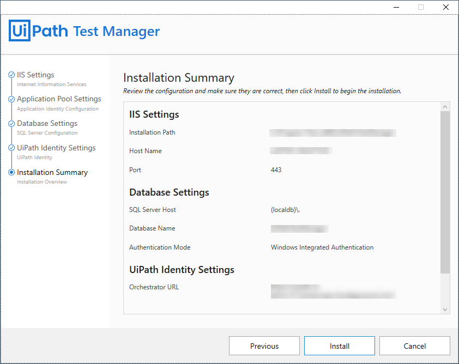This screenshot has width=459, height=364.
Task: Click the Authentication Mode label
Action: (x=160, y=247)
